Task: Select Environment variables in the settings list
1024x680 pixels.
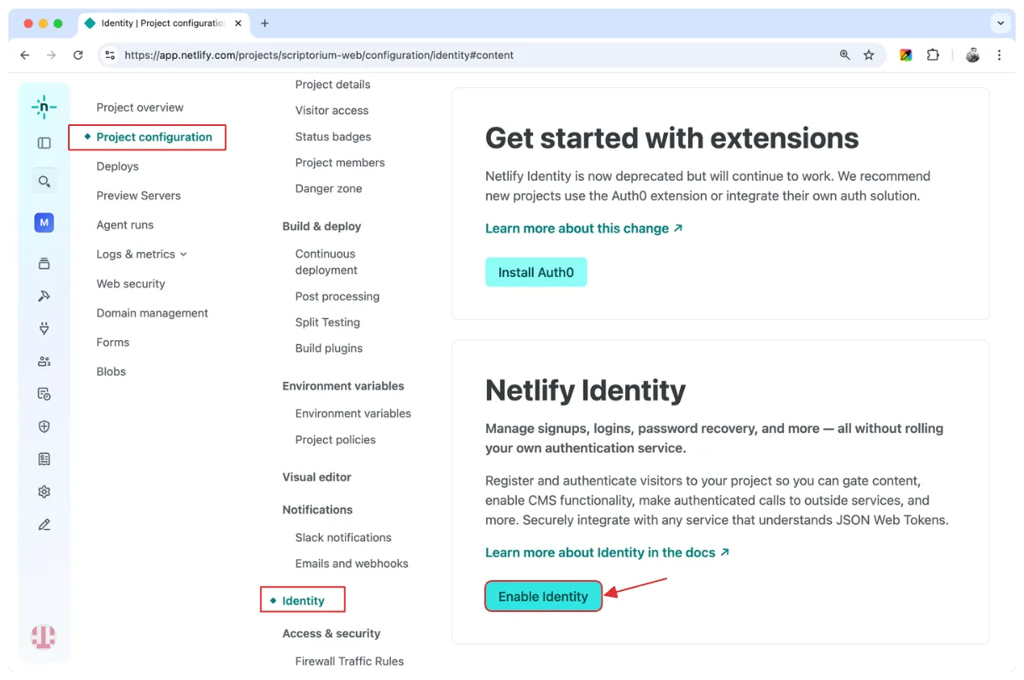Action: pos(353,414)
